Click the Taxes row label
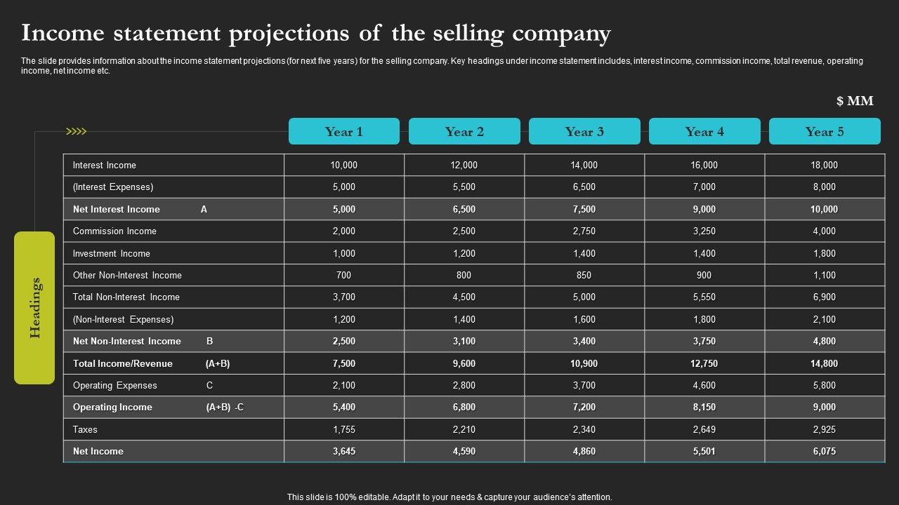Viewport: 899px width, 505px height. [x=85, y=429]
